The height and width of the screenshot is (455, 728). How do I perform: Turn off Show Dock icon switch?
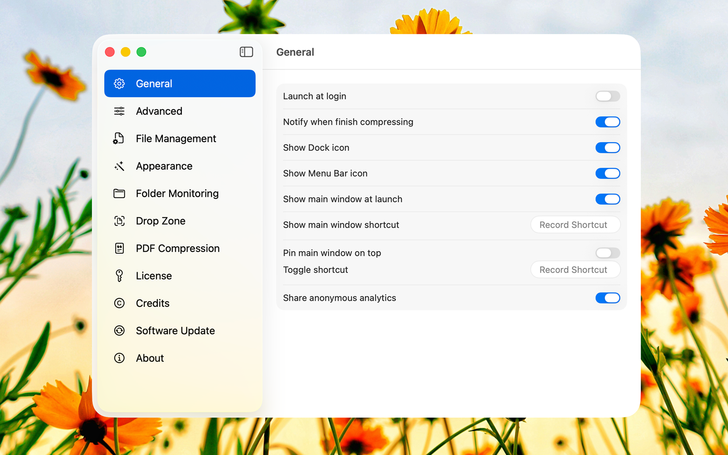point(607,148)
